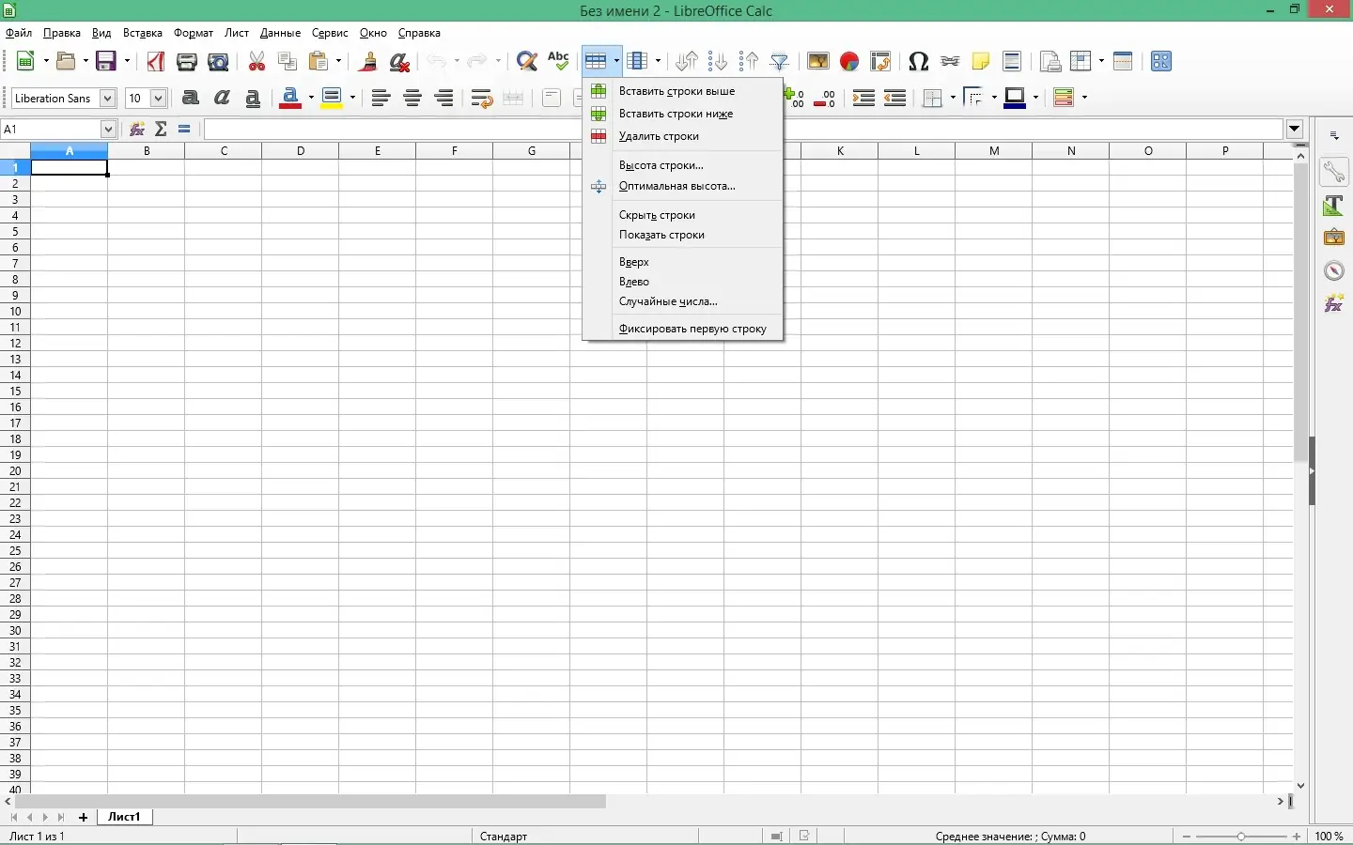Open the background color dropdown arrow
This screenshot has height=845, width=1353.
[352, 98]
